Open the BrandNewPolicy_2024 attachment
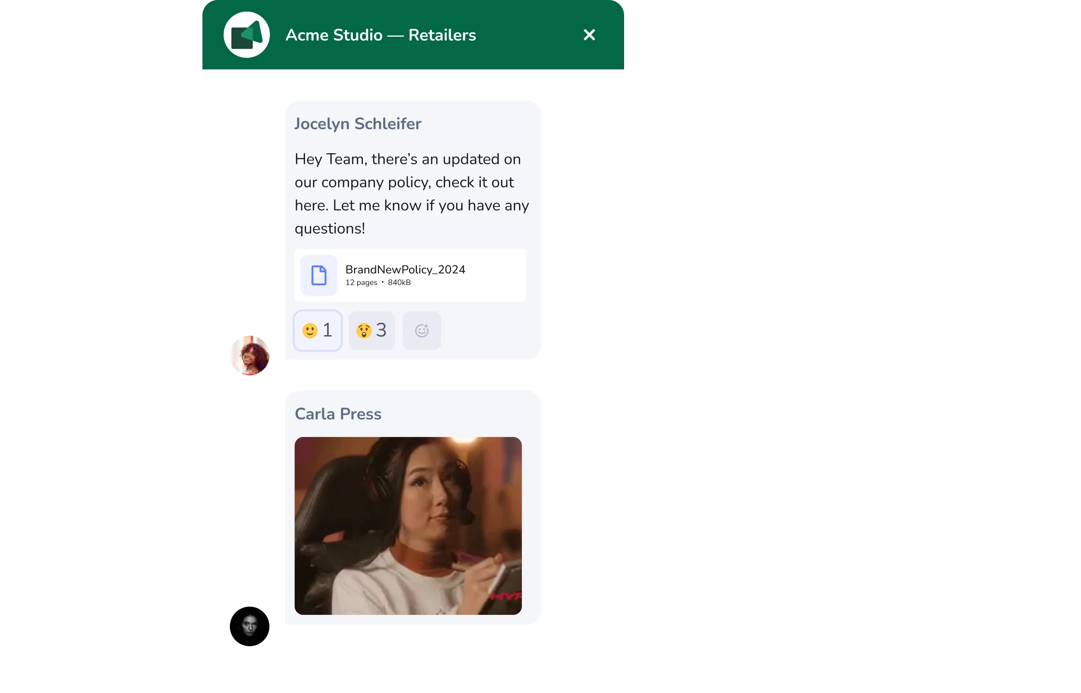1081x693 pixels. pos(411,275)
